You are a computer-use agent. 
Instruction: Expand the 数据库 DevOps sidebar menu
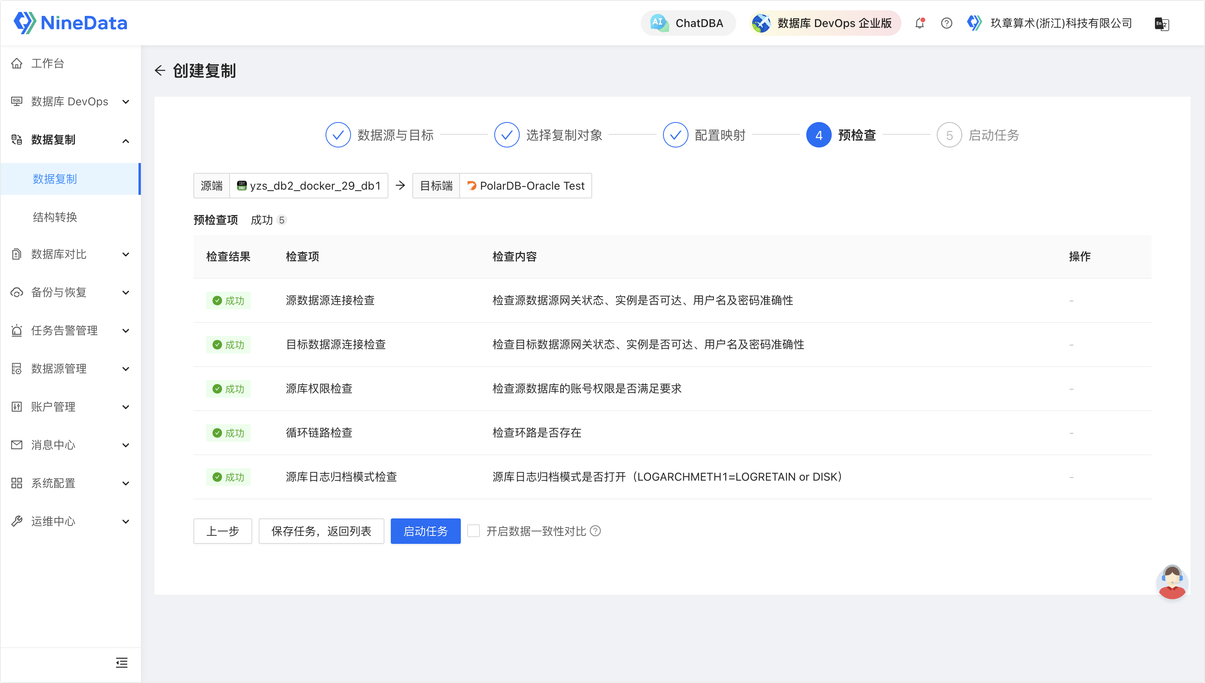[70, 102]
